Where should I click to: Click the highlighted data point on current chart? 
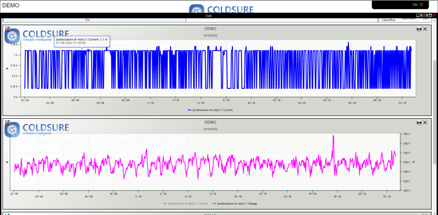[88, 51]
